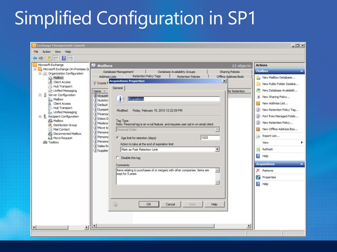The image size is (337, 252).
Task: Collapse the Server Configuration node
Action: [x=40, y=95]
